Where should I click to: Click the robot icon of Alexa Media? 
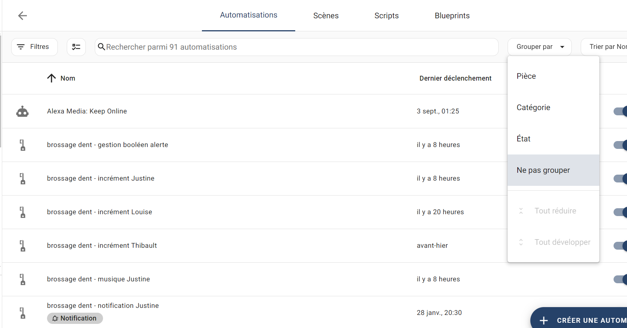pos(22,111)
